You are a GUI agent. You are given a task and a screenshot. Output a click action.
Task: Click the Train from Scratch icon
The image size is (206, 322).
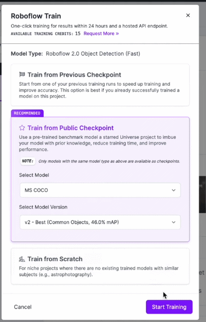click(x=22, y=259)
